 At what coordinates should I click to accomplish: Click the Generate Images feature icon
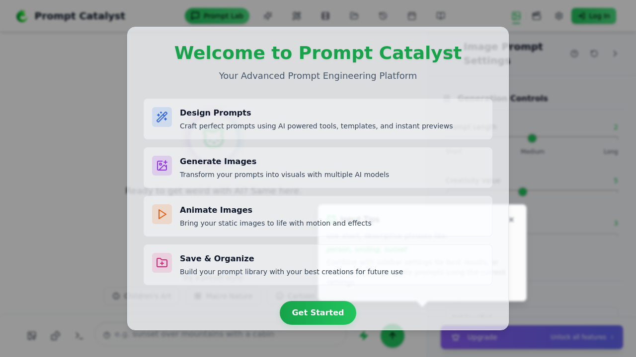click(x=162, y=165)
